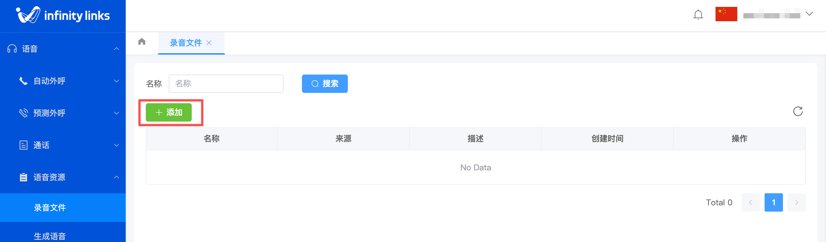The width and height of the screenshot is (826, 242).
Task: Collapse the 语音 sidebar section
Action: [117, 49]
